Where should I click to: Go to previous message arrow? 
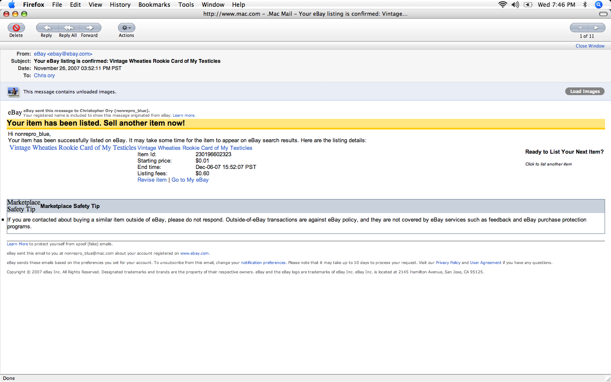pyautogui.click(x=579, y=28)
